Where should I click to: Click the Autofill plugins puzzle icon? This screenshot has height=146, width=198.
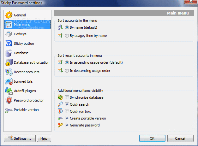pyautogui.click(x=9, y=91)
